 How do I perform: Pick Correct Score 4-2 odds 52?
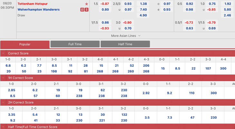[132, 65]
